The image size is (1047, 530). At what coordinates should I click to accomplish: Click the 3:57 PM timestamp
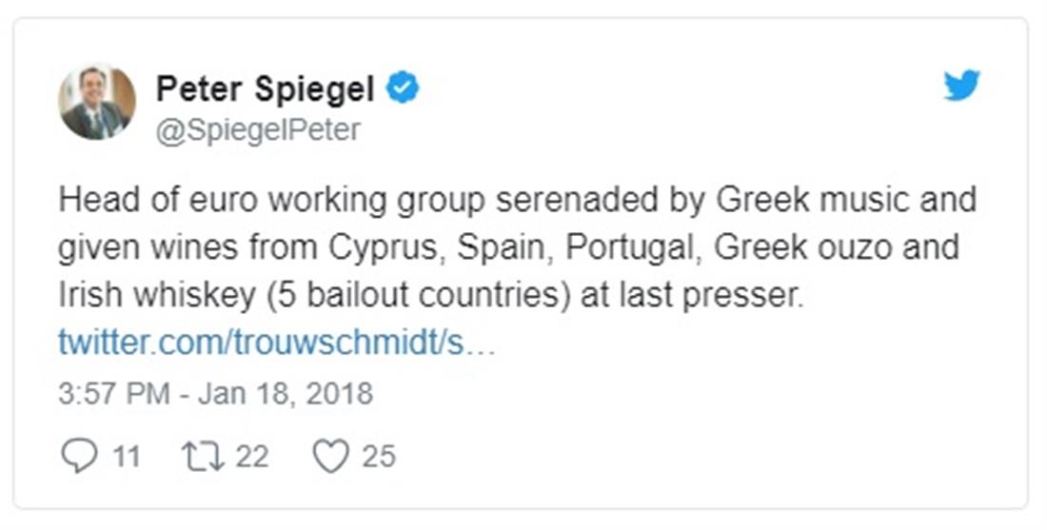point(113,394)
